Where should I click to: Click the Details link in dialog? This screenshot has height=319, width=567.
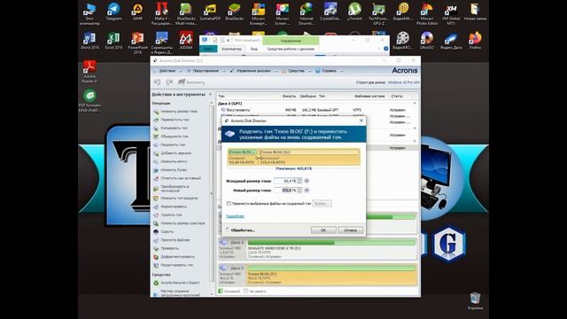click(x=235, y=216)
